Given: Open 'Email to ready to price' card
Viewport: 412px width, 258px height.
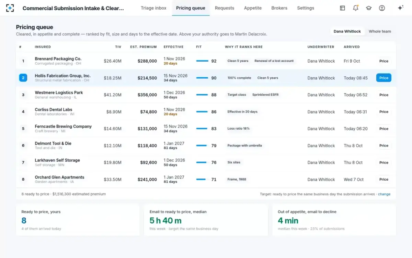Looking at the screenshot, I should [x=206, y=220].
